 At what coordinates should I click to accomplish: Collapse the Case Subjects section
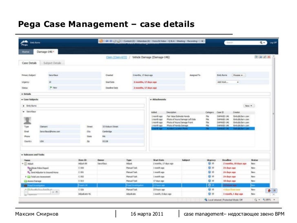click(22, 100)
